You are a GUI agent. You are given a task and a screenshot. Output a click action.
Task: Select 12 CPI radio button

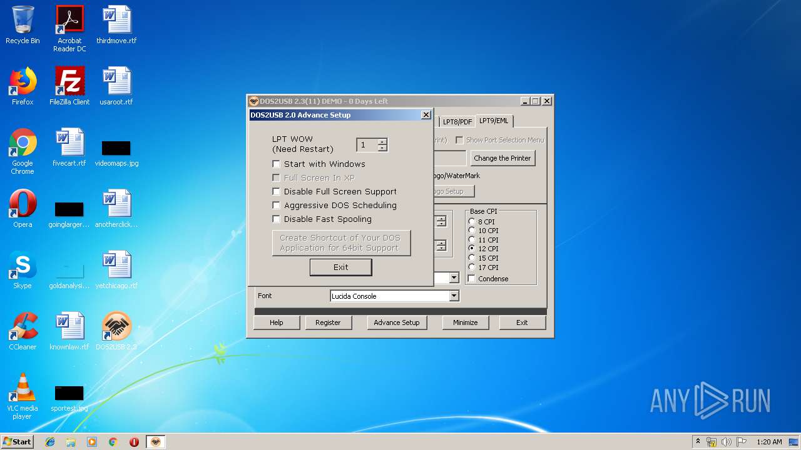coord(472,249)
